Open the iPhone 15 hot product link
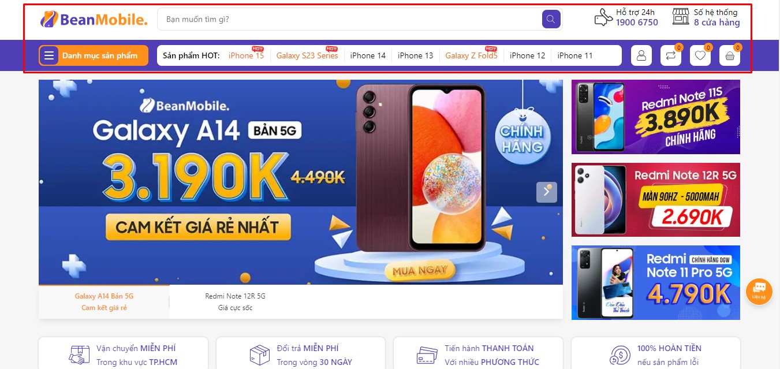This screenshot has height=369, width=780. 246,55
